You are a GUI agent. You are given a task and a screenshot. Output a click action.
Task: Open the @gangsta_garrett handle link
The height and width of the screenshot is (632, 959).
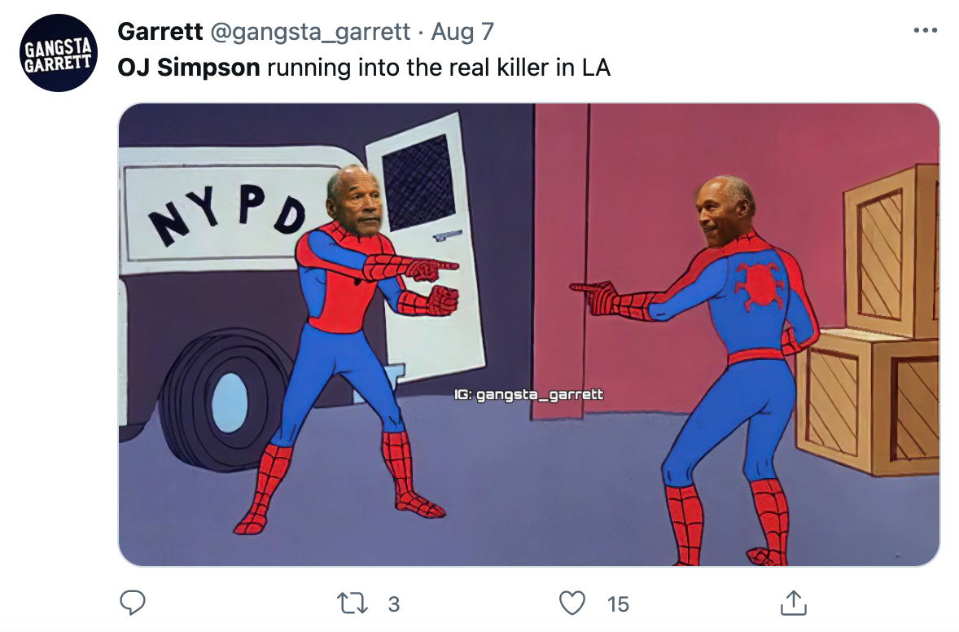(310, 32)
